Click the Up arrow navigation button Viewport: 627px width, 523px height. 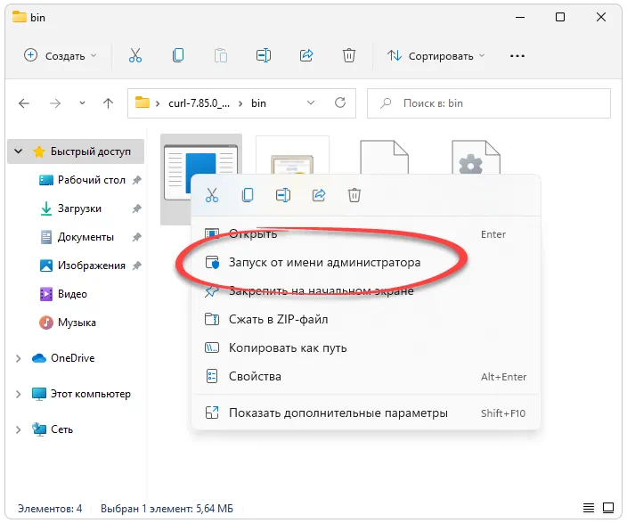click(108, 103)
